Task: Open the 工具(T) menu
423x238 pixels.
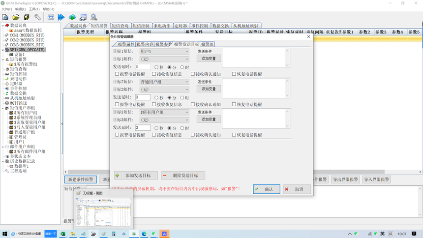Action: 34,9
